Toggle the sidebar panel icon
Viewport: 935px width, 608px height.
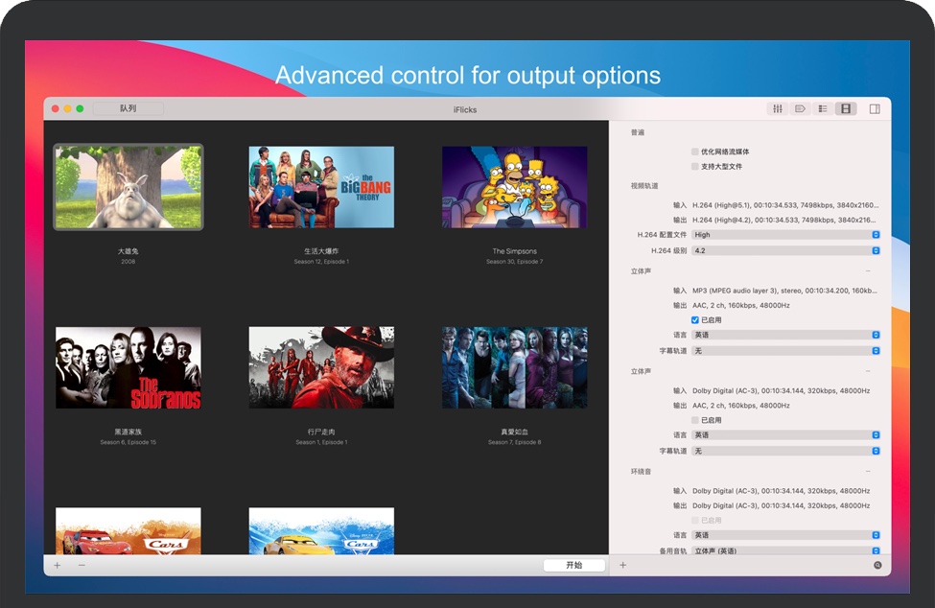[875, 109]
